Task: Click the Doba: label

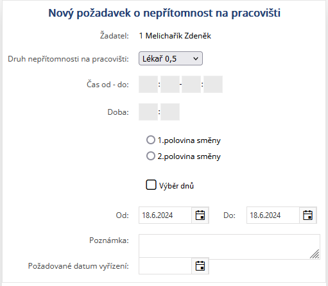Action: point(118,112)
